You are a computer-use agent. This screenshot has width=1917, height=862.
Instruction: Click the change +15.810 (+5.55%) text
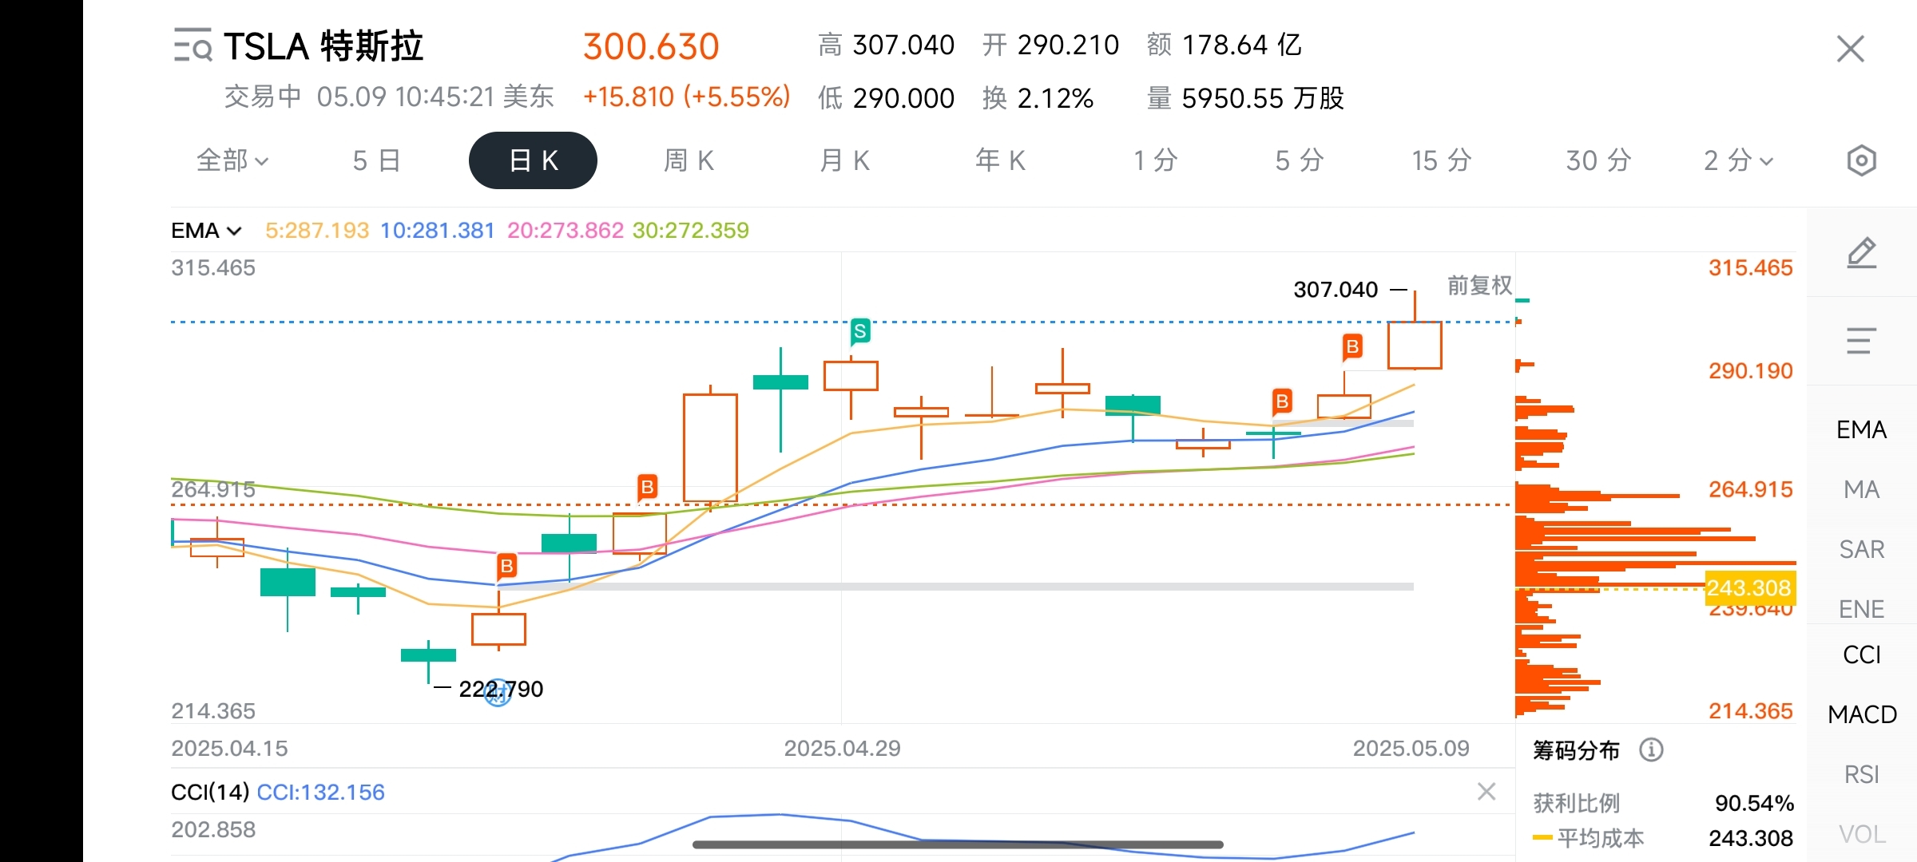tap(686, 97)
